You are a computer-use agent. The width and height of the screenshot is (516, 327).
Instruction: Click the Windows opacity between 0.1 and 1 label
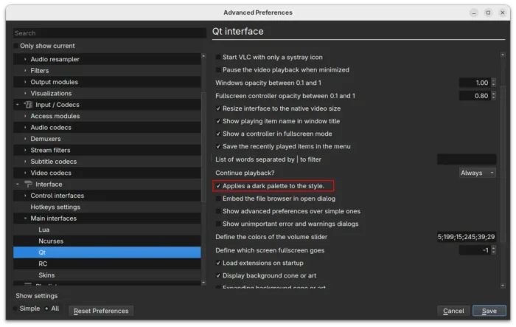click(x=268, y=83)
